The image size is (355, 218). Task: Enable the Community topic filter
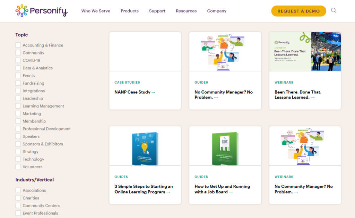[x=18, y=53]
